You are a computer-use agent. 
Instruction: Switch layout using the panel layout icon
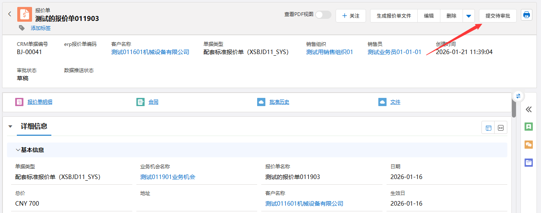488,128
